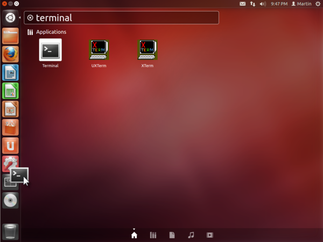Click the terminal search input field
This screenshot has width=323, height=242.
tap(121, 18)
